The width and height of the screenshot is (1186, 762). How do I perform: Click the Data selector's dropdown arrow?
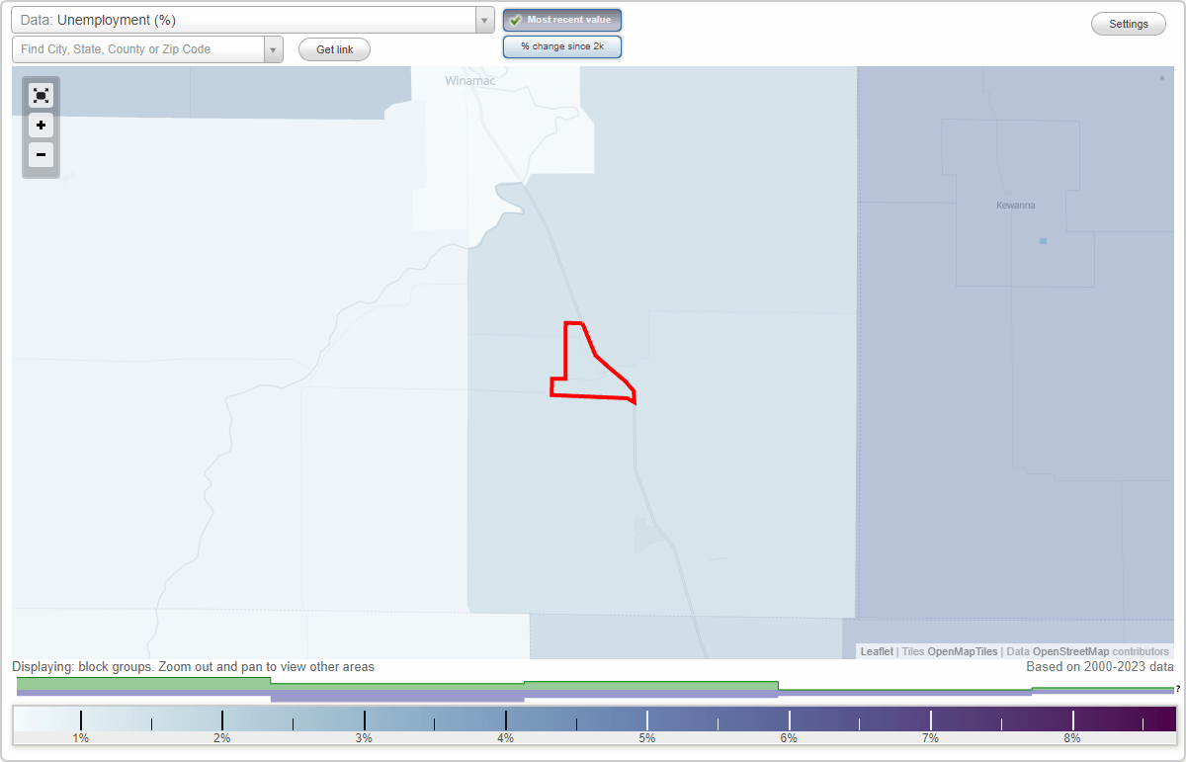(x=483, y=20)
